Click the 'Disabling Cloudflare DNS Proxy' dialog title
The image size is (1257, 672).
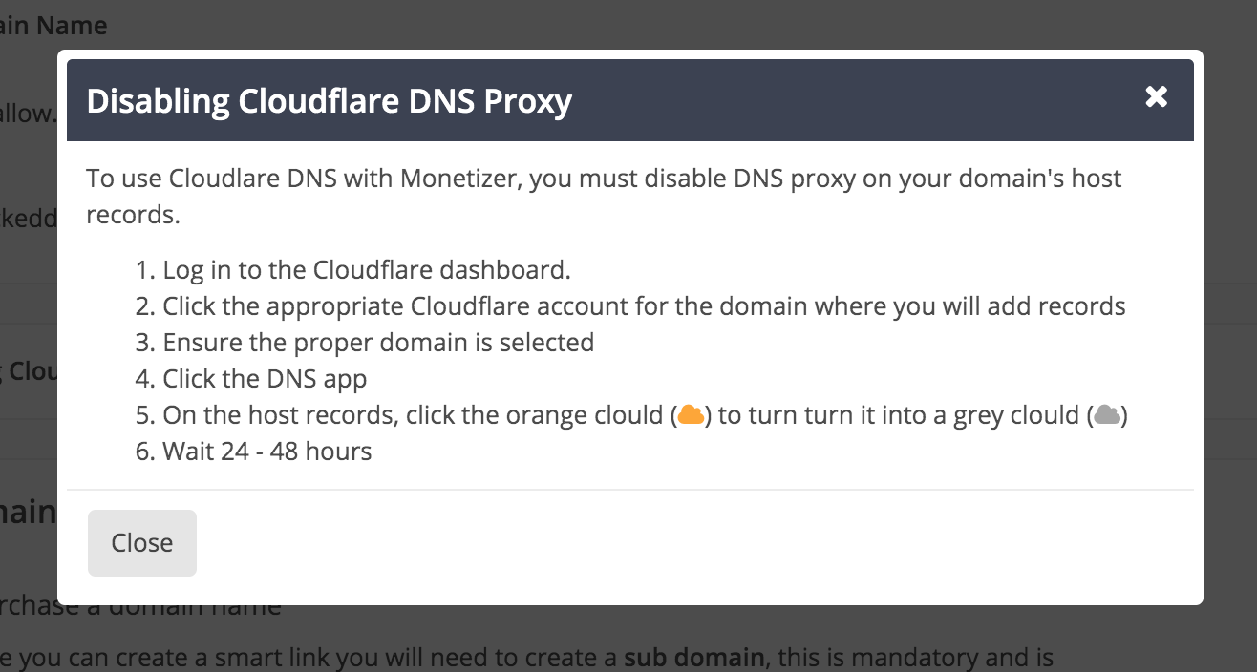(x=330, y=101)
